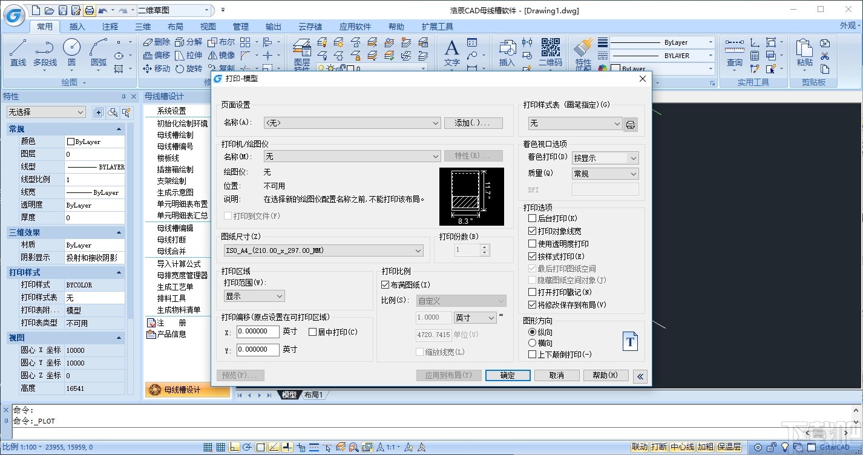Switch to the 布局1 layout tab
This screenshot has width=863, height=455.
point(313,395)
